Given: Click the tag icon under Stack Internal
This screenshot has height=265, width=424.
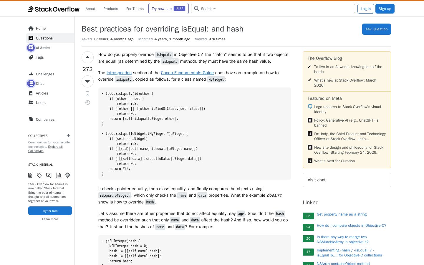Looking at the screenshot, I should click(39, 175).
